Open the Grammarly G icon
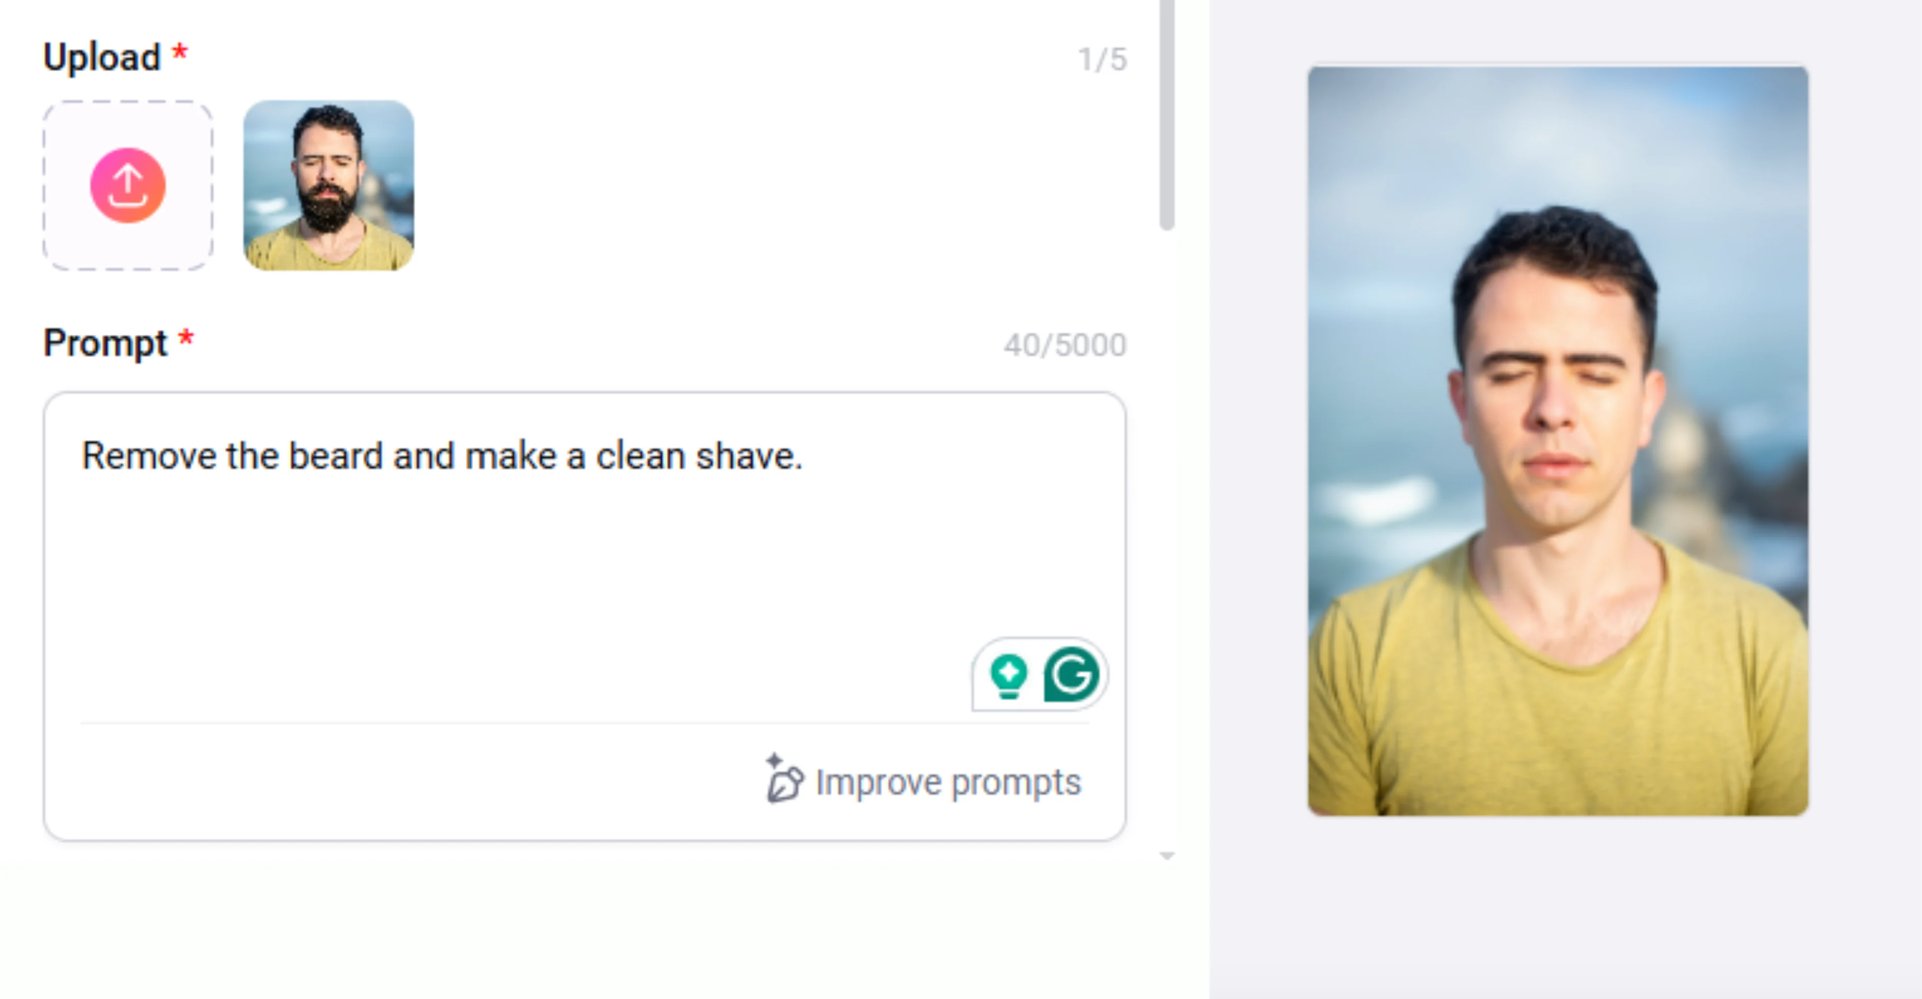The height and width of the screenshot is (999, 1922). tap(1071, 675)
